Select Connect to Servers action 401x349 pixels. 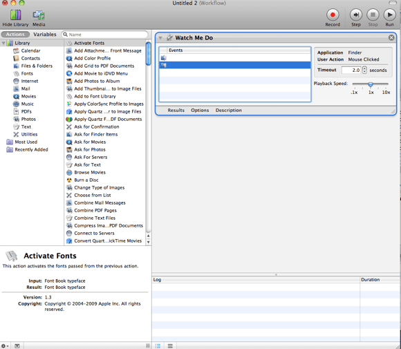coord(105,233)
